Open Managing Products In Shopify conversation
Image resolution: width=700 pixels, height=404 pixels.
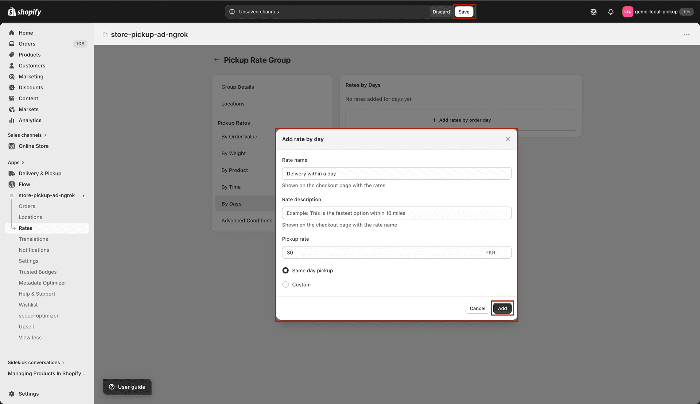(x=47, y=373)
